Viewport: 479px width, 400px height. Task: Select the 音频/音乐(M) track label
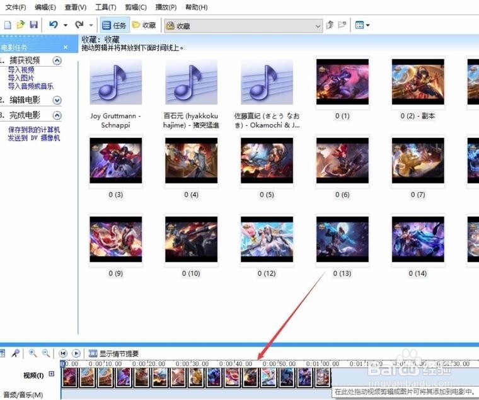(23, 394)
